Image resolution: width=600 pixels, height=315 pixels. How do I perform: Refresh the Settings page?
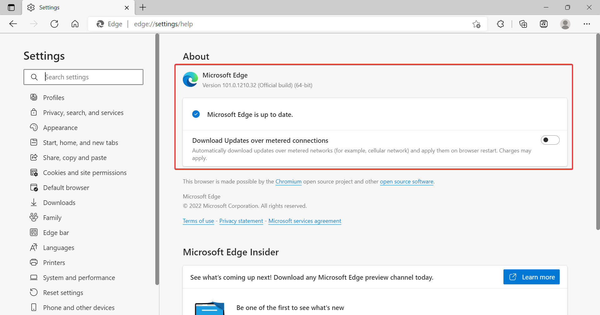tap(54, 24)
